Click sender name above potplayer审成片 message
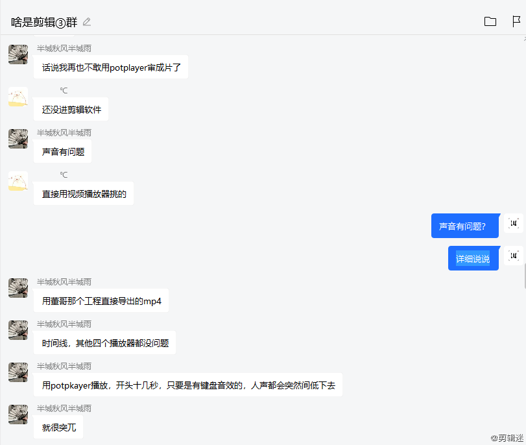526x445 pixels. coord(64,49)
